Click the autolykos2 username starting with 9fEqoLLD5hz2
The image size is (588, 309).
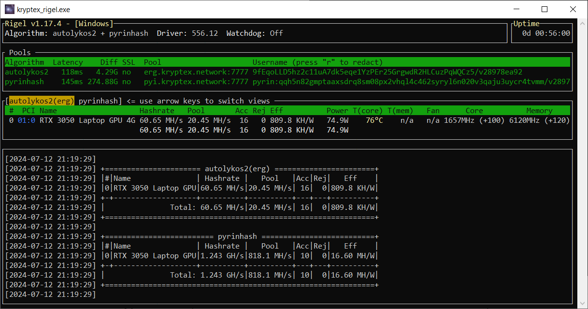tap(387, 72)
